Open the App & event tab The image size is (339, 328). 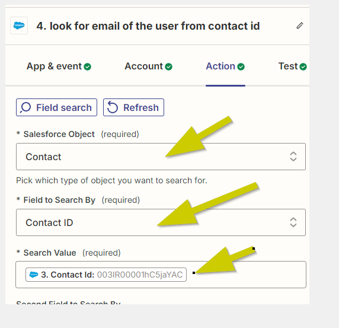59,66
